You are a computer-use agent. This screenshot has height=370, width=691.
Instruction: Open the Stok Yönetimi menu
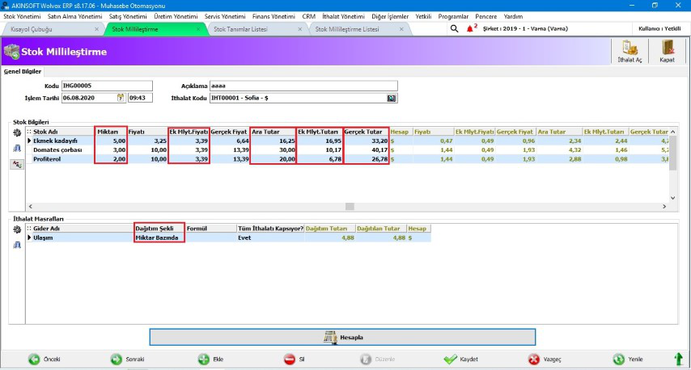click(x=22, y=16)
